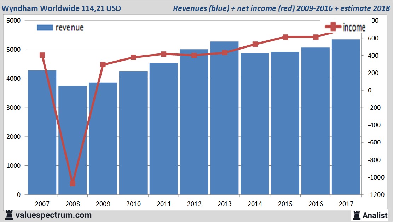Click the -800 right axis label
Image resolution: width=393 pixels, height=222 pixels.
374,160
